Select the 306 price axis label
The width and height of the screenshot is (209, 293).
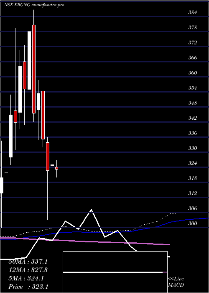192,208
